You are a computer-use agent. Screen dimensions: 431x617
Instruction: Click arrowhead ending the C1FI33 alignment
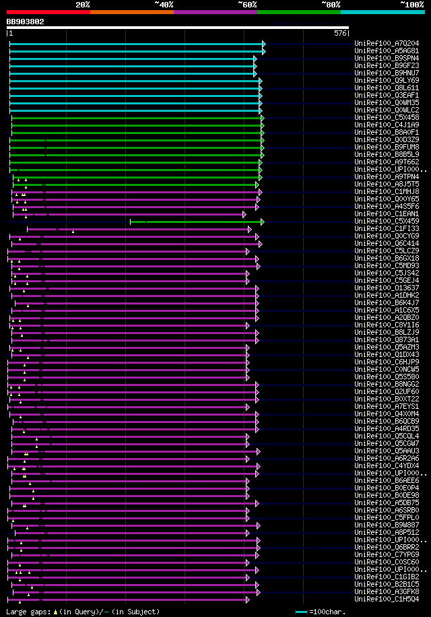pyautogui.click(x=250, y=230)
